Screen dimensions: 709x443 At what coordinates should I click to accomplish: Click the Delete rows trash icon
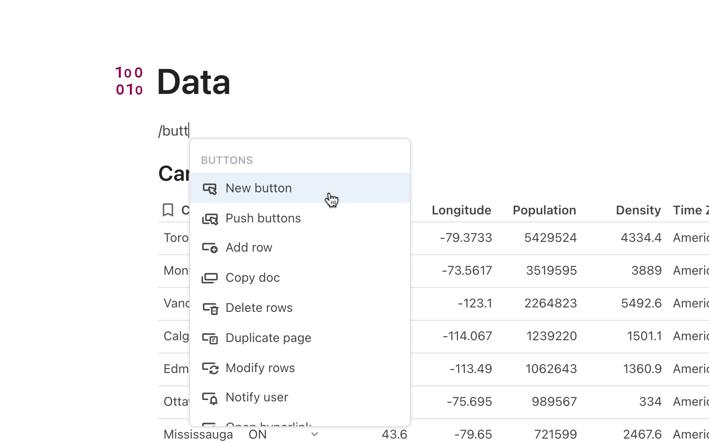[x=210, y=308]
